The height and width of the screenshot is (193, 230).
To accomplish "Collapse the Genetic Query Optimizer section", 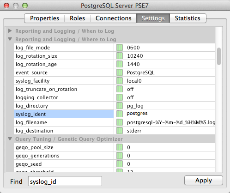I will pos(10,139).
